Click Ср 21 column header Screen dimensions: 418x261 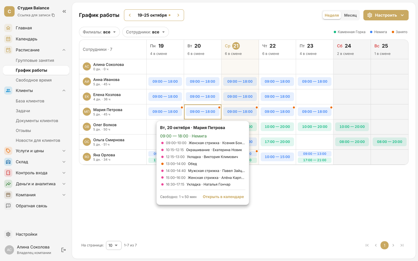click(240, 49)
